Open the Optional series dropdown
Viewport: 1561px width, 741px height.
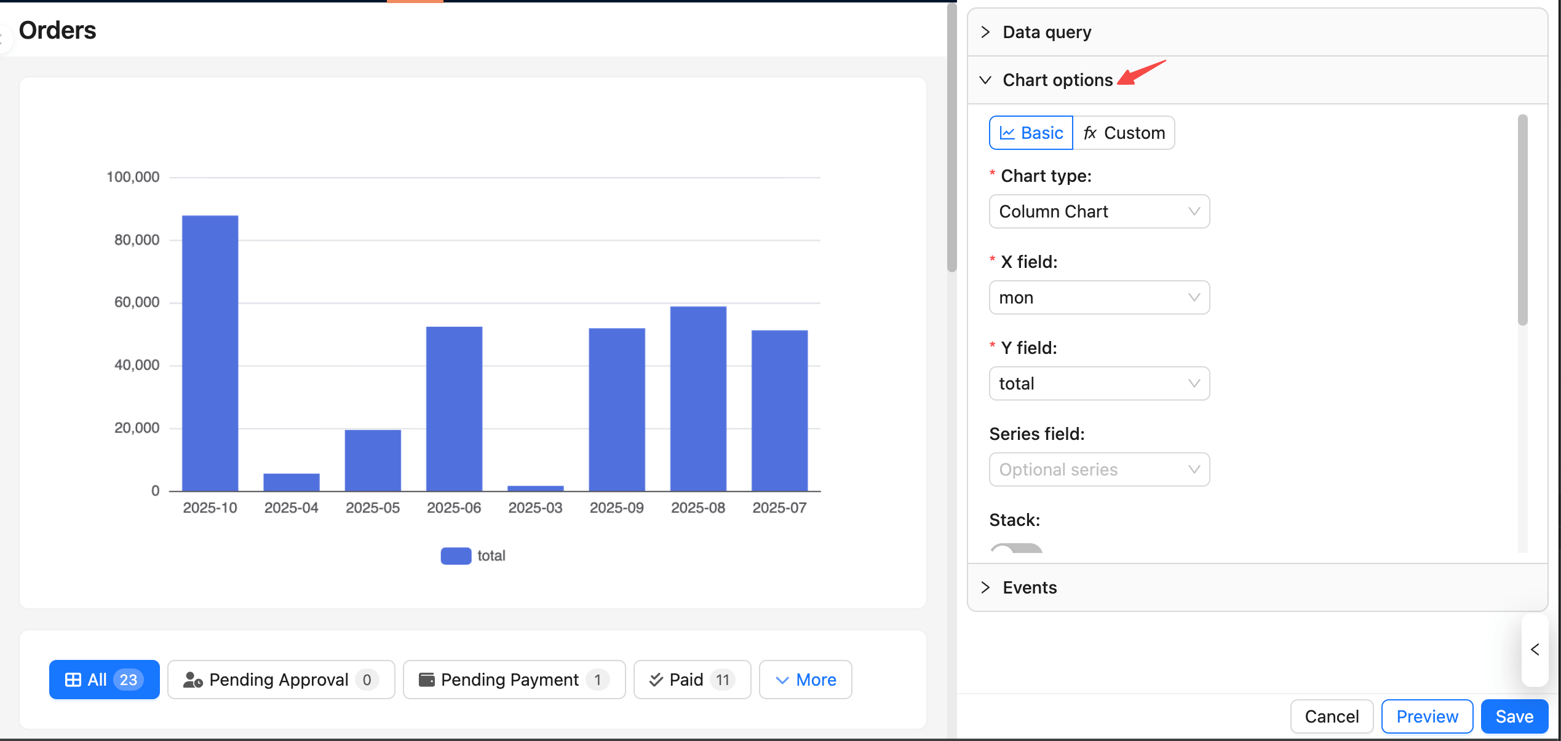[1098, 469]
